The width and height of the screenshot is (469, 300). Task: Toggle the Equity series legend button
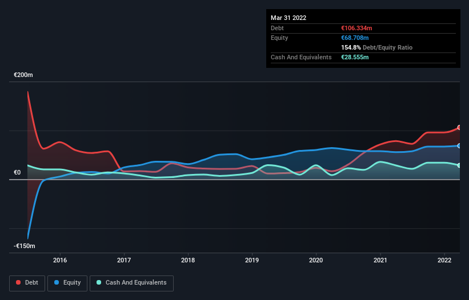point(67,283)
